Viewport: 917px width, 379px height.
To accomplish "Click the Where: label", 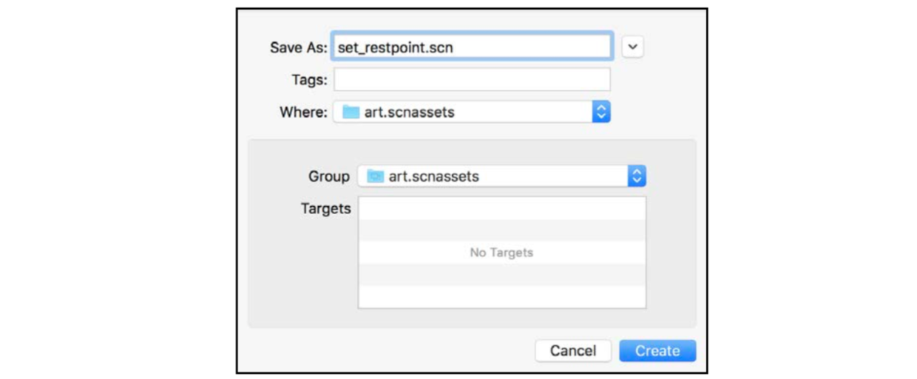I will [x=303, y=112].
